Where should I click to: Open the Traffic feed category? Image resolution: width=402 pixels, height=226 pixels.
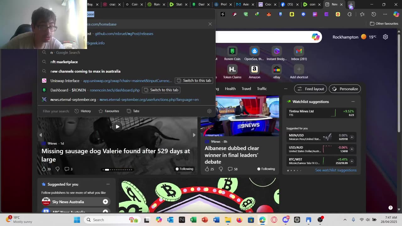[262, 89]
